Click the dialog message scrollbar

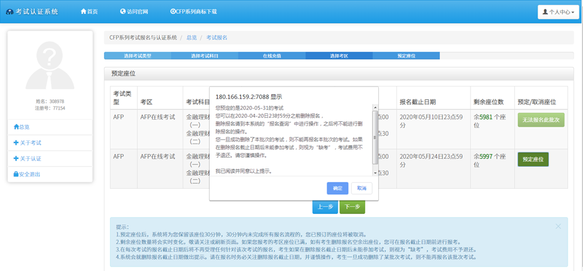coord(375,139)
